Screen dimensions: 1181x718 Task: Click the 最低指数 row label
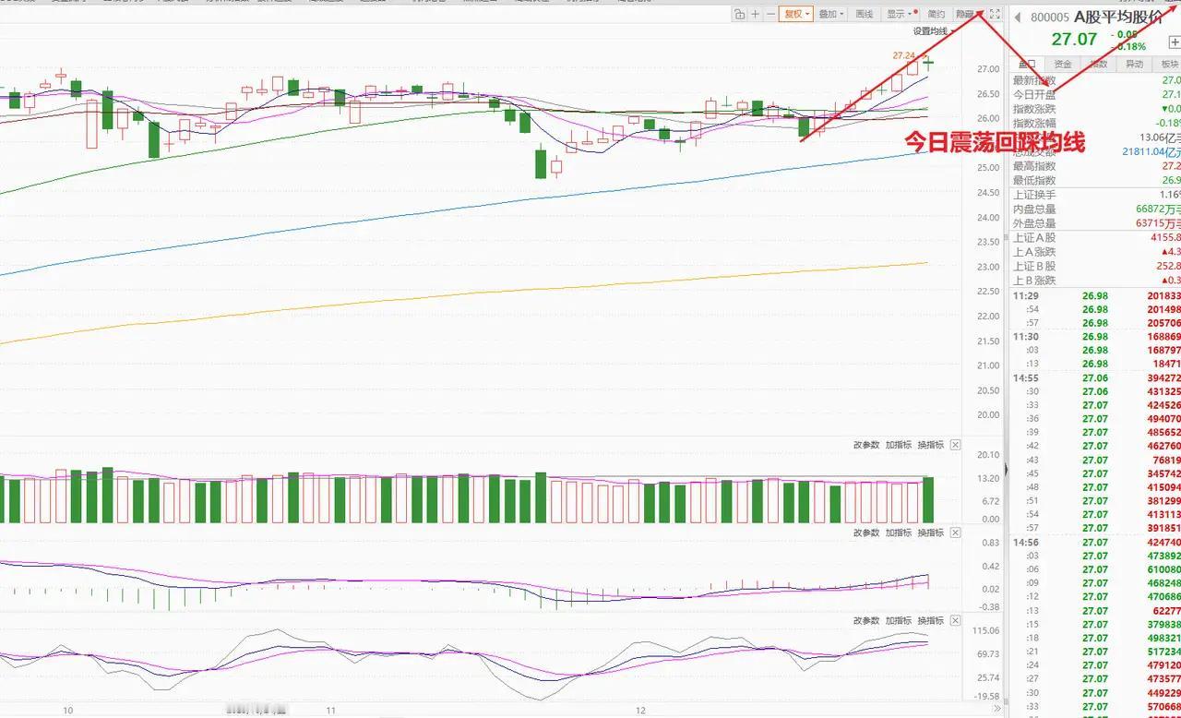click(x=1034, y=180)
